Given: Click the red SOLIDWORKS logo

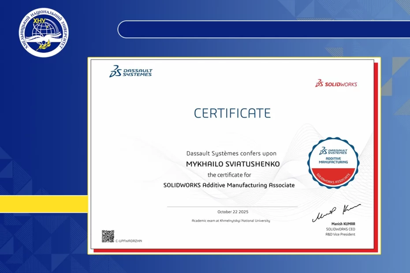Looking at the screenshot, I should pos(336,84).
